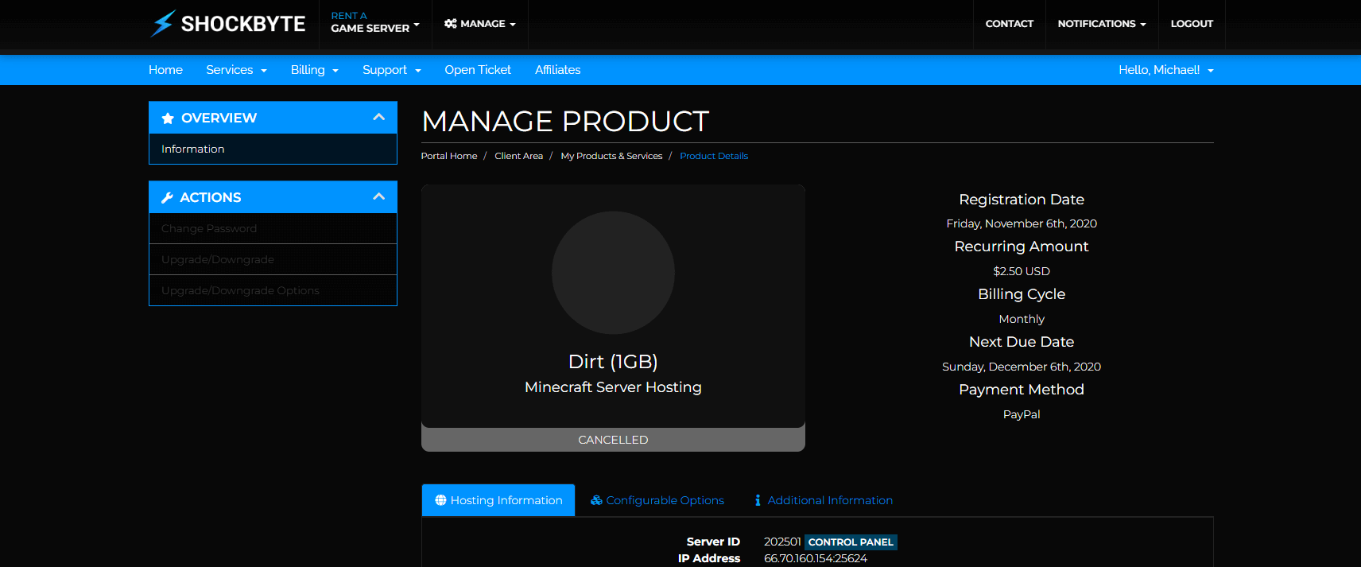Viewport: 1361px width, 567px height.
Task: Expand the Hello, Michael! account menu
Action: (1165, 70)
